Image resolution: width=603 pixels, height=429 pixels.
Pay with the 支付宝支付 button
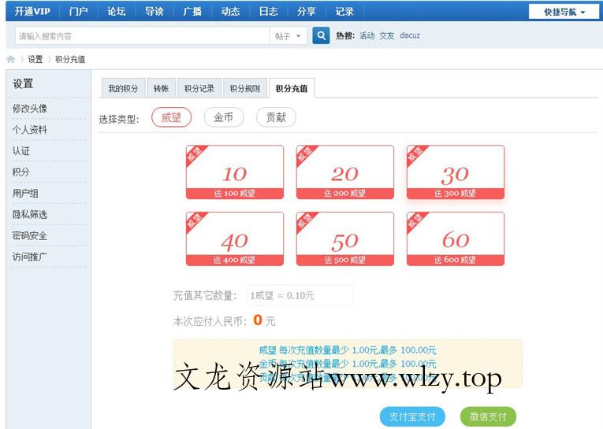412,416
